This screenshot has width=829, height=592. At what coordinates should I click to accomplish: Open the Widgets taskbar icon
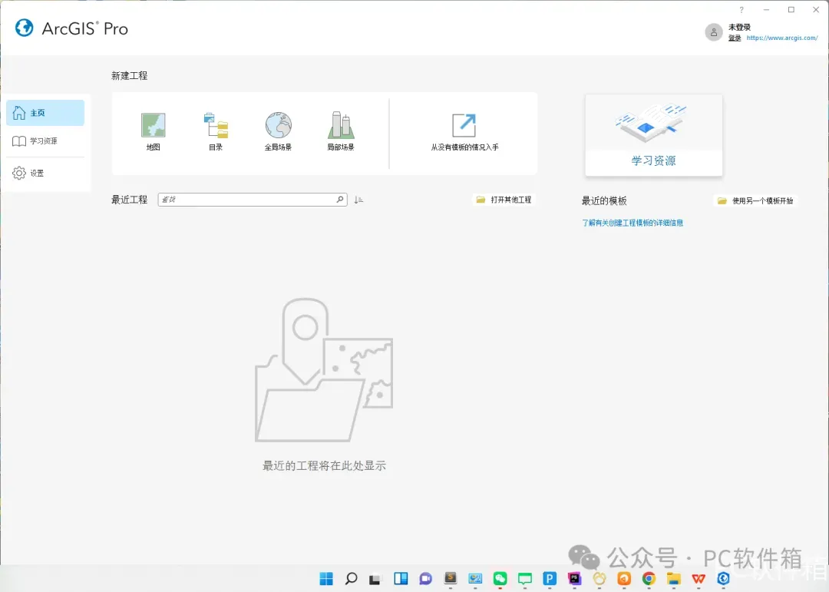(401, 579)
